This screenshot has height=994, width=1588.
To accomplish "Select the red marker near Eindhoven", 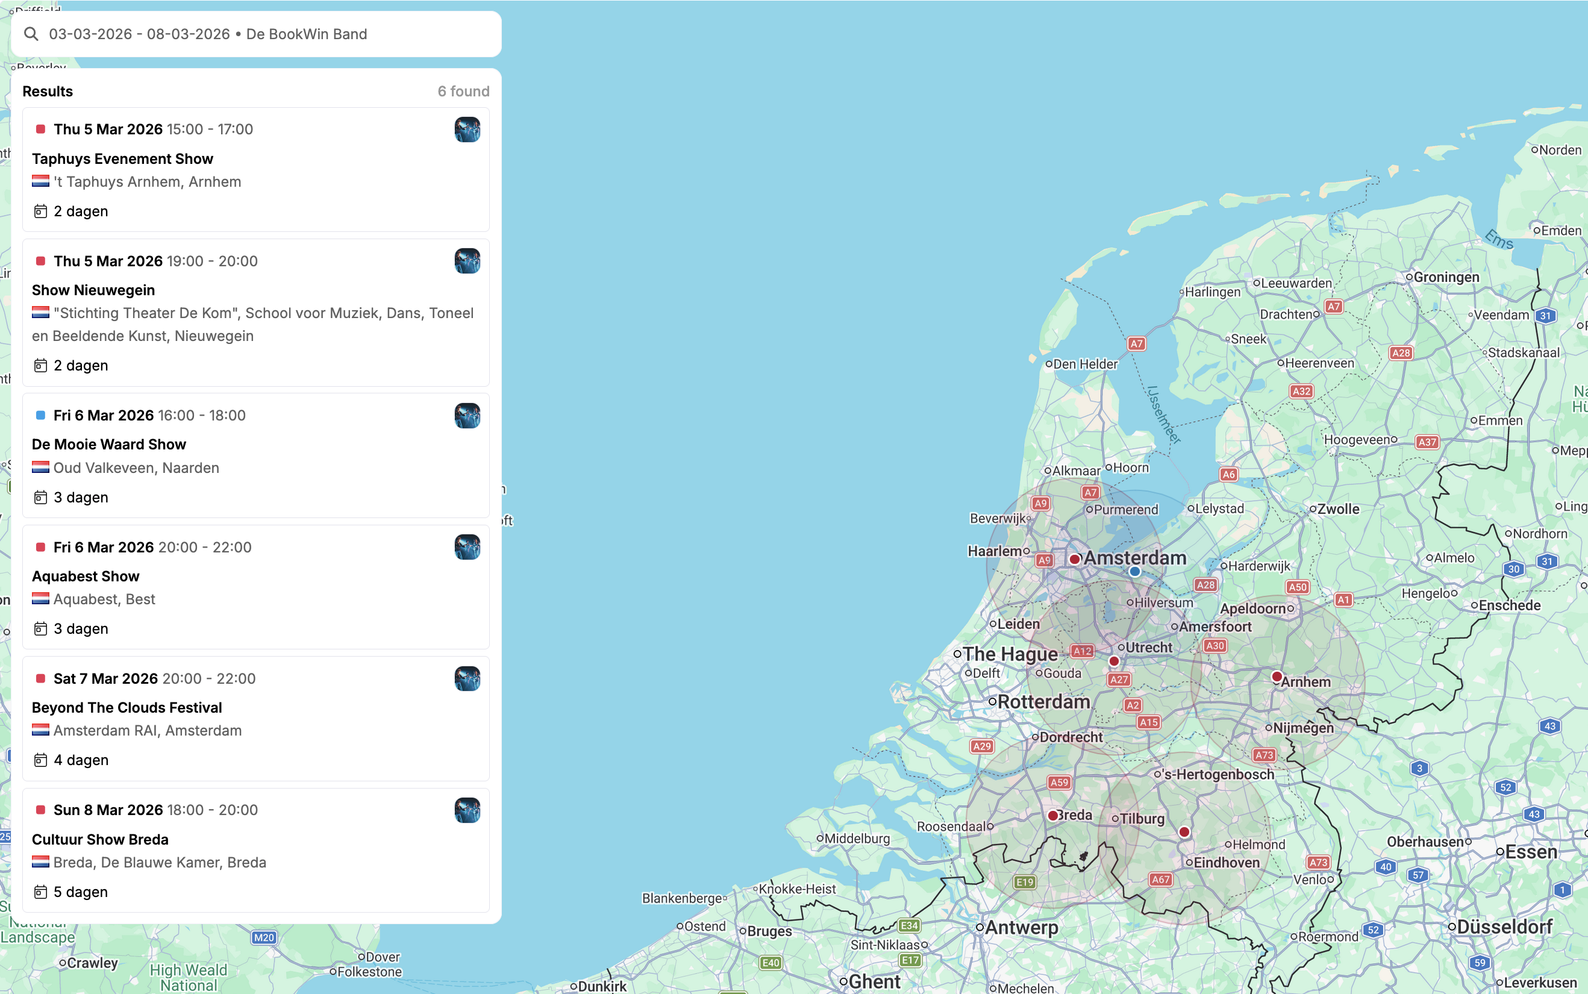I will point(1184,831).
